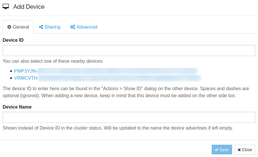Open the Sharing tab
This screenshot has height=157, width=258.
[50, 27]
